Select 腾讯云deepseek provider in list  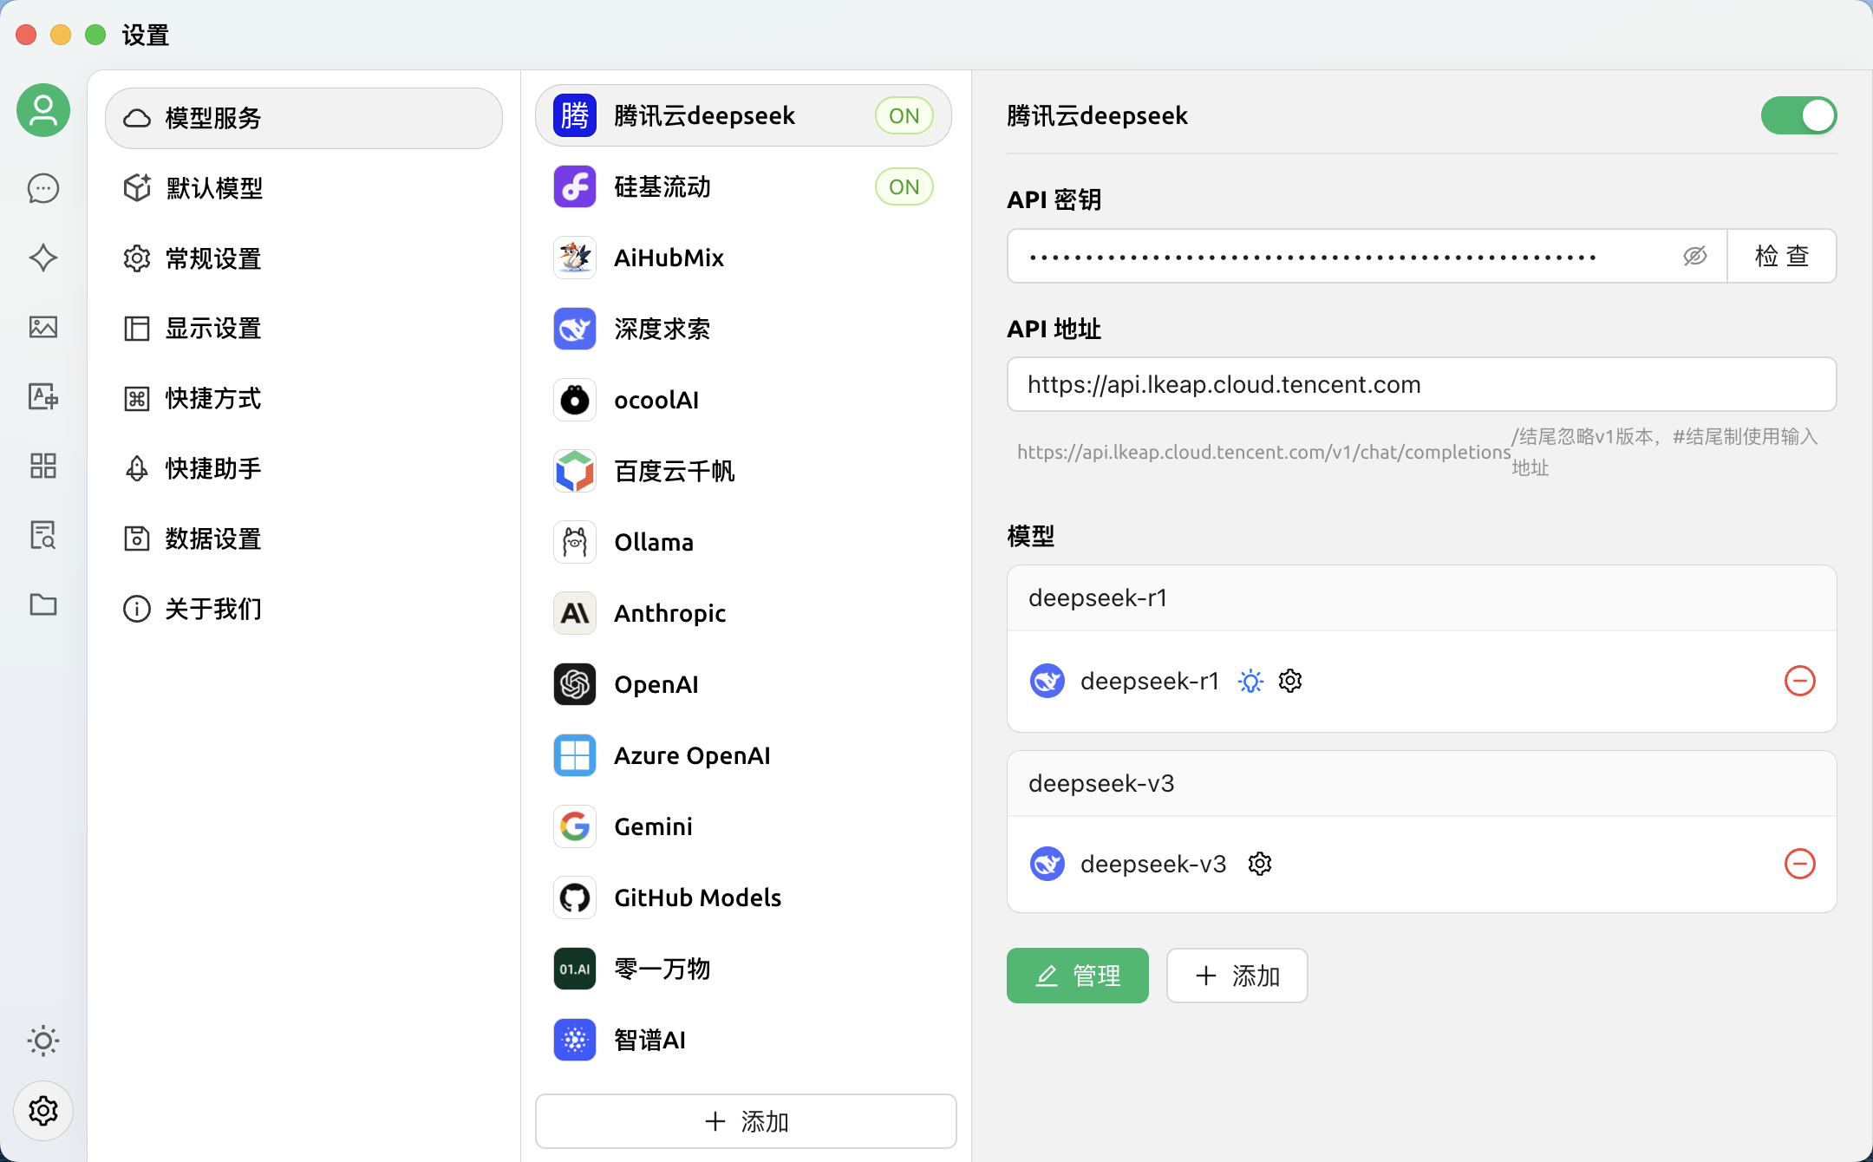coord(743,115)
